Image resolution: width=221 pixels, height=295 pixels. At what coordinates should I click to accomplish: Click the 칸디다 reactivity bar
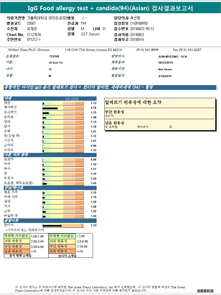[63, 226]
